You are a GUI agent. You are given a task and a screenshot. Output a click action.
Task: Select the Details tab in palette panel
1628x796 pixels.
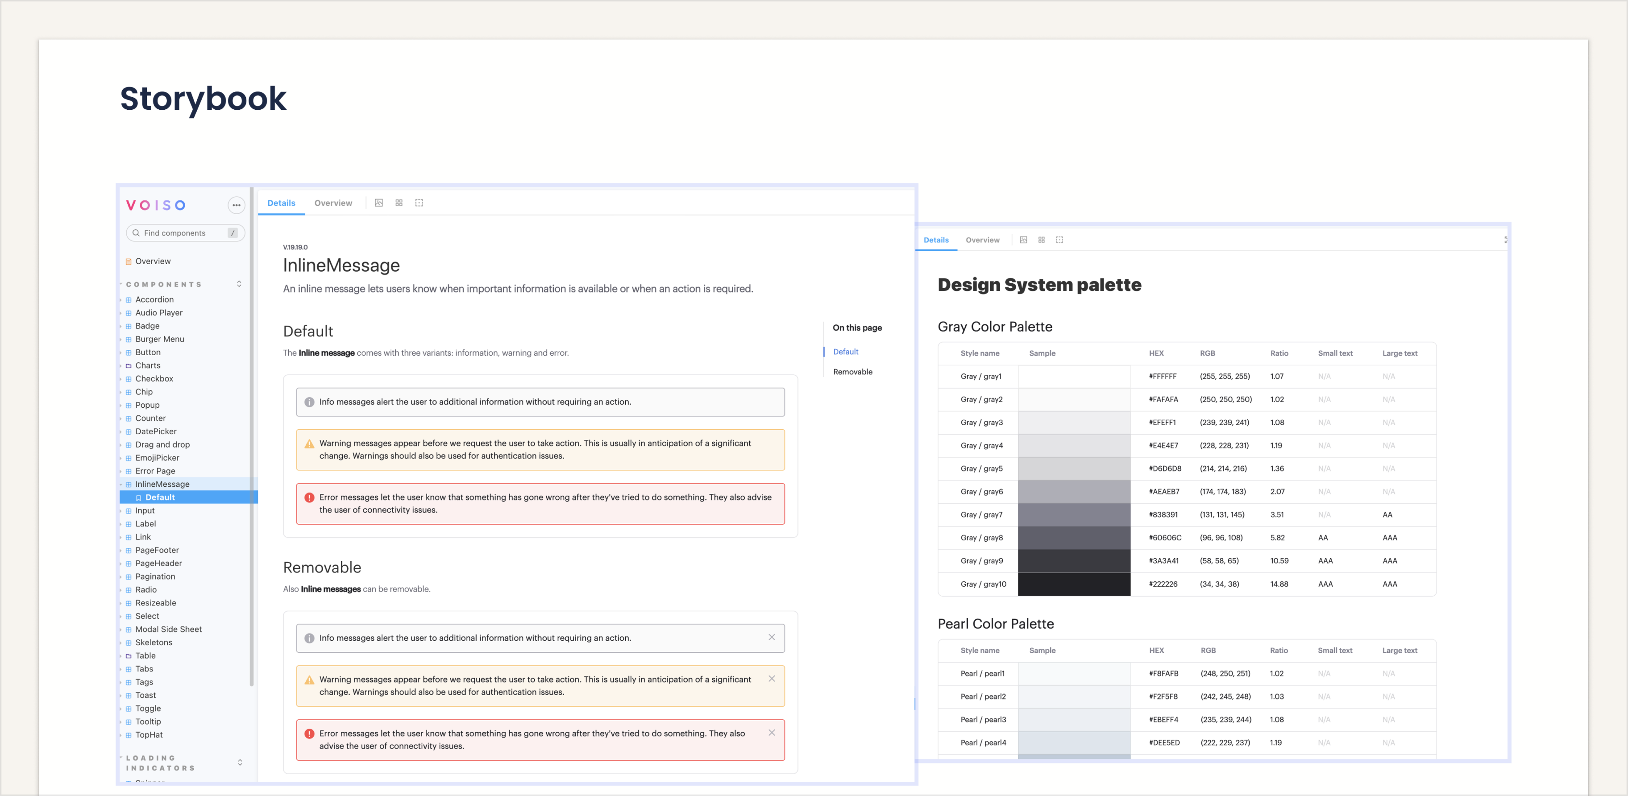click(x=936, y=240)
